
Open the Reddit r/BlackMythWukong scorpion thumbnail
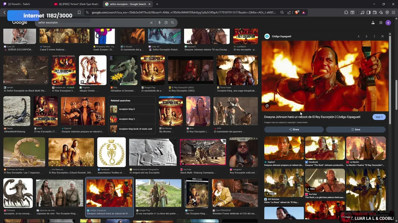(x=17, y=111)
